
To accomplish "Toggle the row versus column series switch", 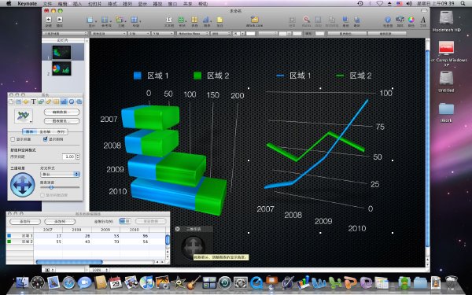I will click(x=124, y=221).
